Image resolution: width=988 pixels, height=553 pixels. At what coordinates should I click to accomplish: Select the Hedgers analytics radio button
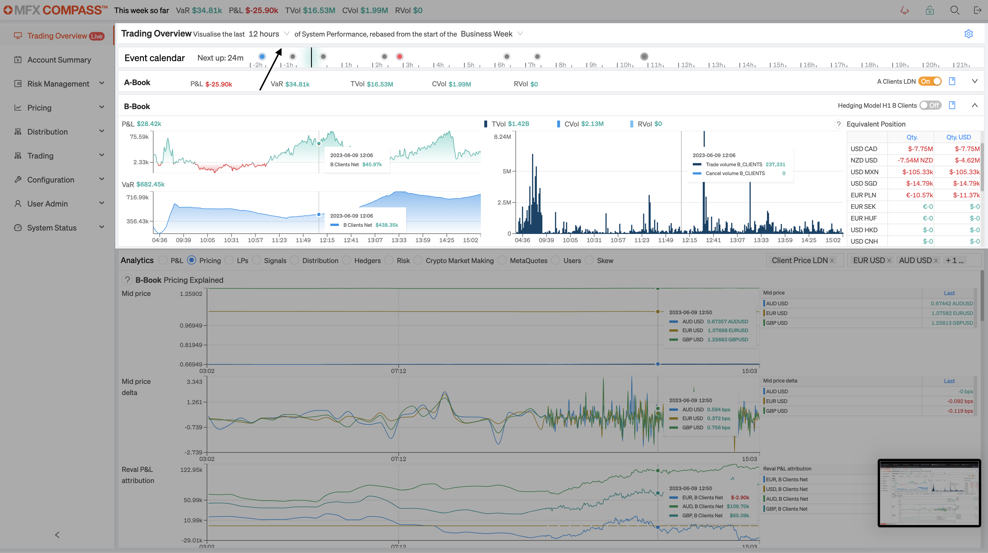tap(346, 260)
